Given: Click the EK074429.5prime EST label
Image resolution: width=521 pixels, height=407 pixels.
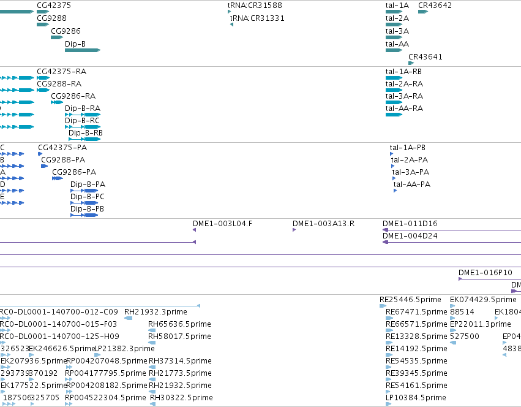Looking at the screenshot, I should coord(483,300).
